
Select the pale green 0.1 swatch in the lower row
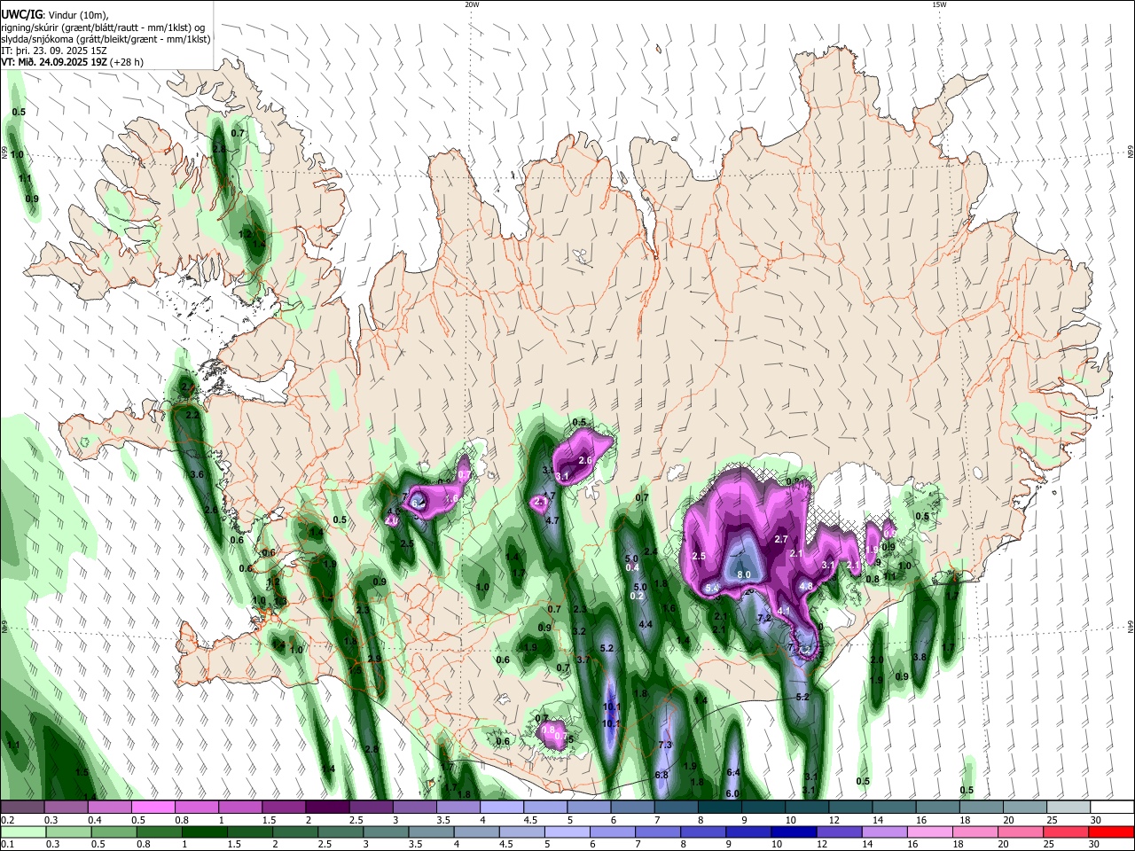click(22, 831)
